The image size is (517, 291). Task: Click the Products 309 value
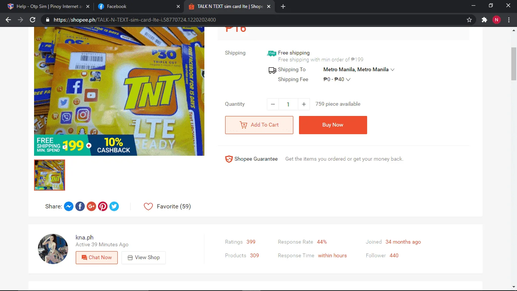(254, 256)
